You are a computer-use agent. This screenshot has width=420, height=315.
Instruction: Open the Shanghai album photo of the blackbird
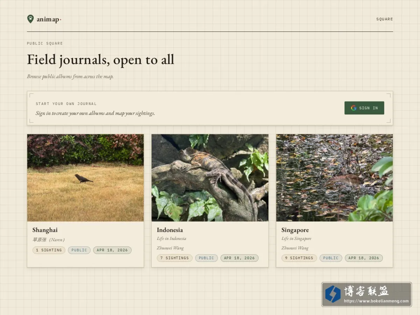(85, 178)
